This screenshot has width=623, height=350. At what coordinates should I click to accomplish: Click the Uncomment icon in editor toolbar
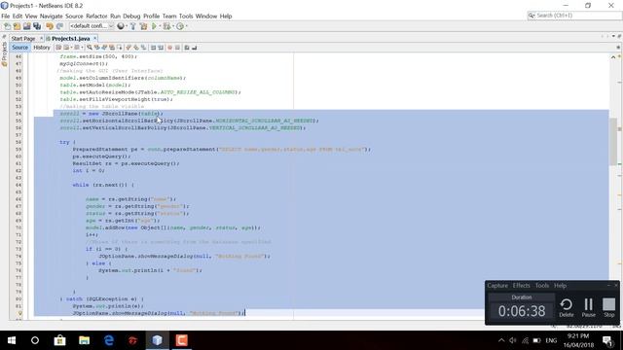pyautogui.click(x=195, y=48)
